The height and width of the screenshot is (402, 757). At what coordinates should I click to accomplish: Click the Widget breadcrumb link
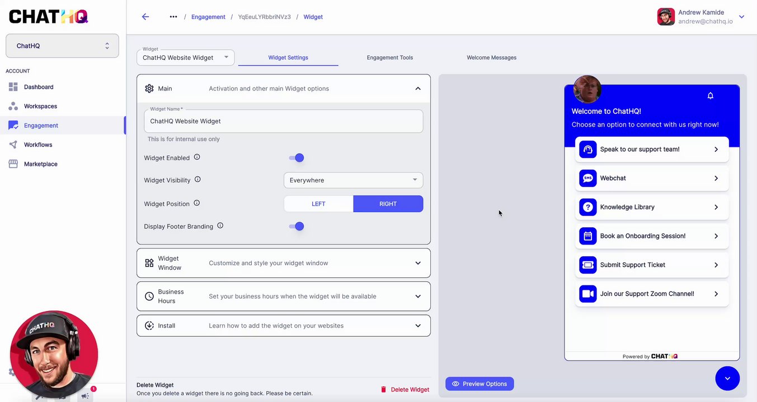[313, 17]
